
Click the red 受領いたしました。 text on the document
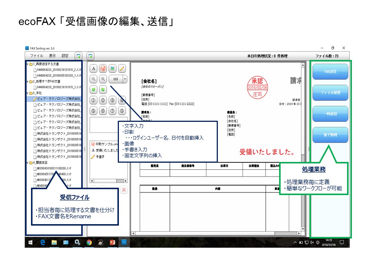267,152
